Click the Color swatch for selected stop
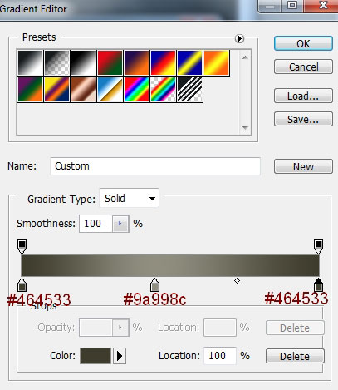 click(x=96, y=356)
